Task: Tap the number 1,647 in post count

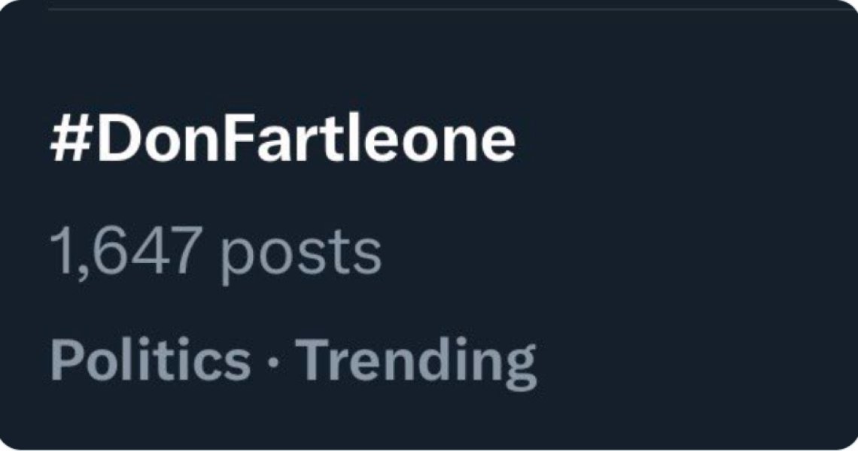Action: point(125,252)
